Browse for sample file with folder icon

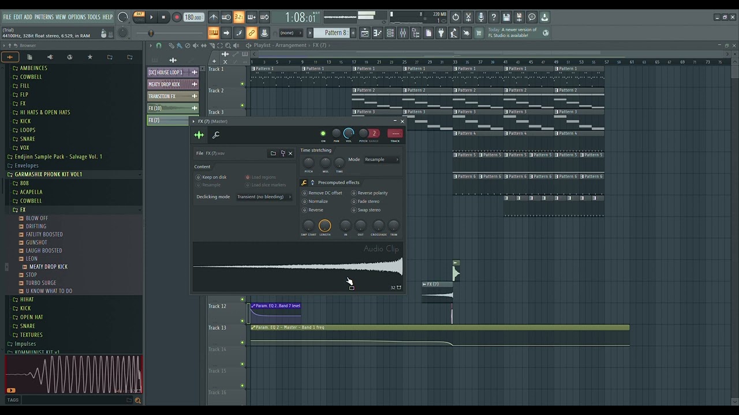[273, 153]
